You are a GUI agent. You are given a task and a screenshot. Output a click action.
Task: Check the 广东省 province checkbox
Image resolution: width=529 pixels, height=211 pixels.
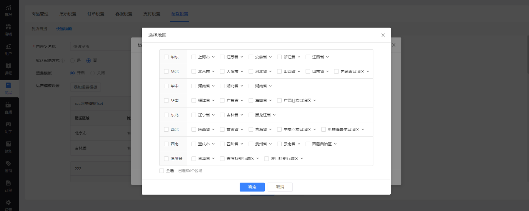tap(222, 100)
